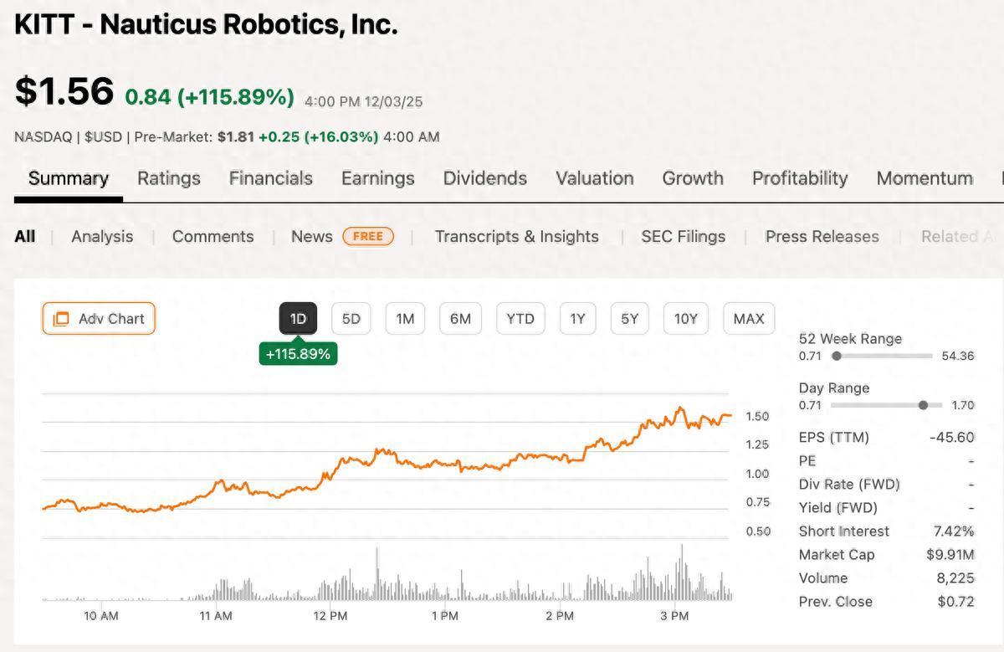This screenshot has width=1004, height=652.
Task: Select the 1Y chart range
Action: (x=577, y=319)
